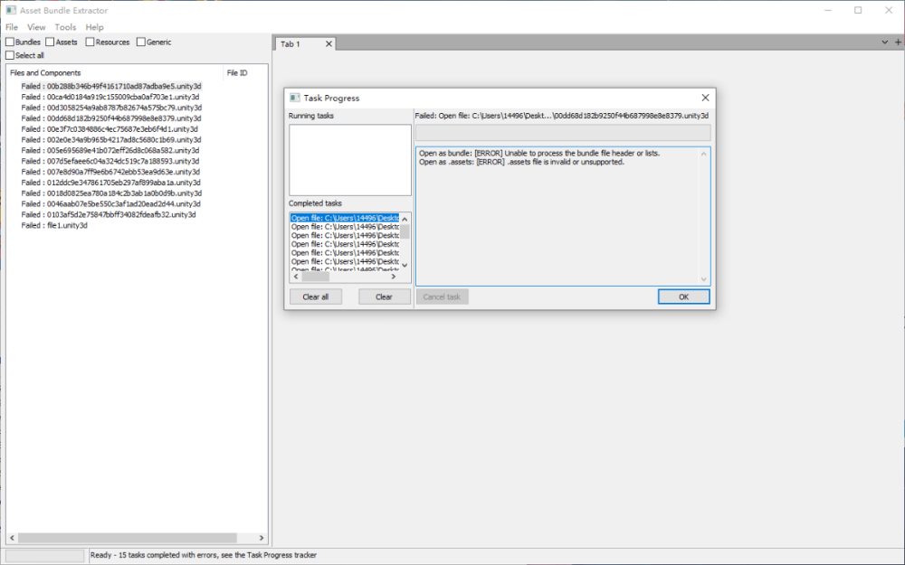
Task: Close Tab 1 with its X icon
Action: click(329, 43)
